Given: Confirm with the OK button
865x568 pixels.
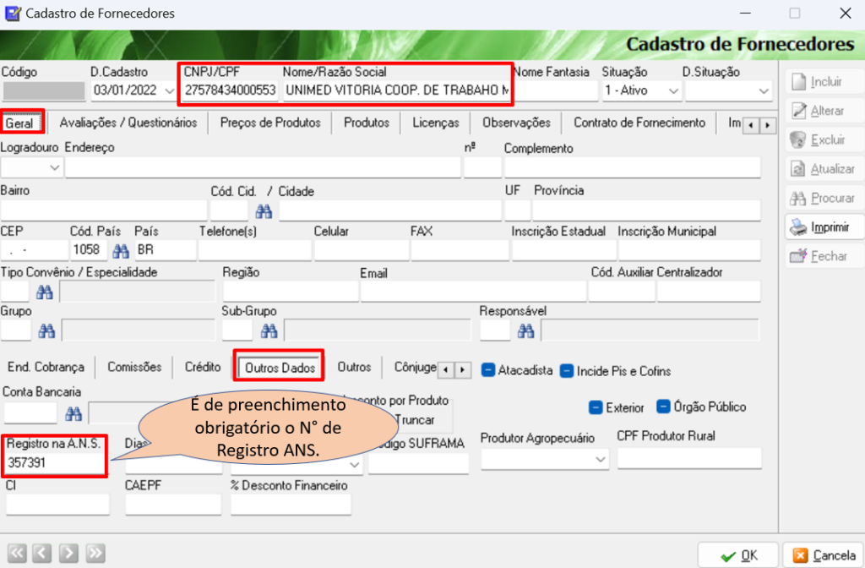Looking at the screenshot, I should [x=738, y=555].
